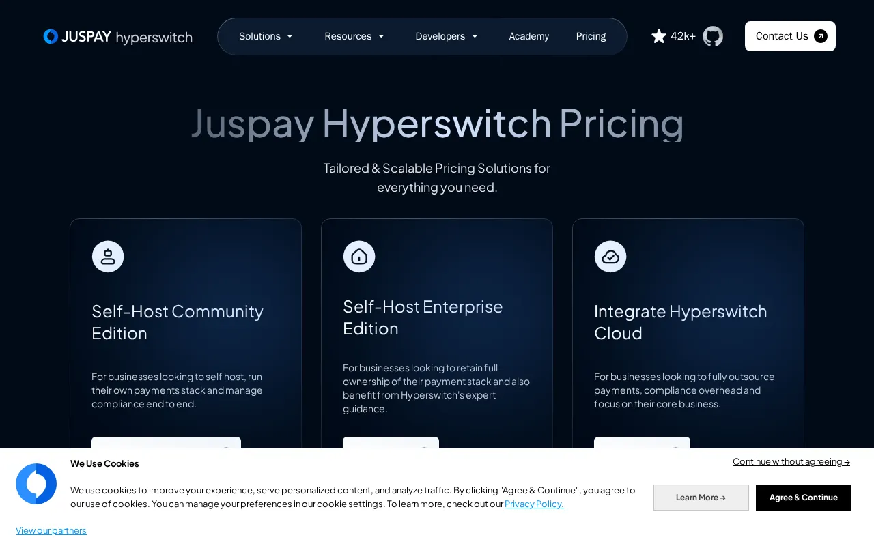Click the We Use Cookies heading
The width and height of the screenshot is (874, 546).
(x=104, y=463)
